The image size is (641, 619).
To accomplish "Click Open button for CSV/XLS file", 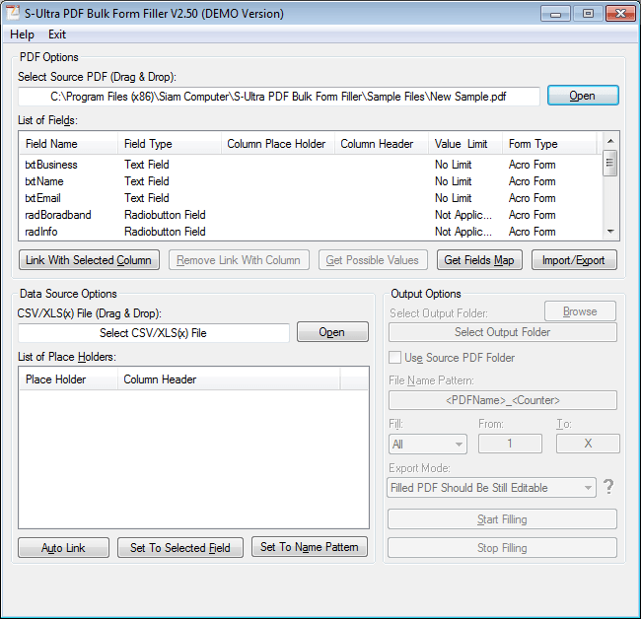I will (x=332, y=332).
